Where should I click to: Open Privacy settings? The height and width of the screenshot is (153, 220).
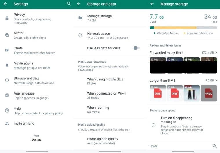tap(37, 18)
